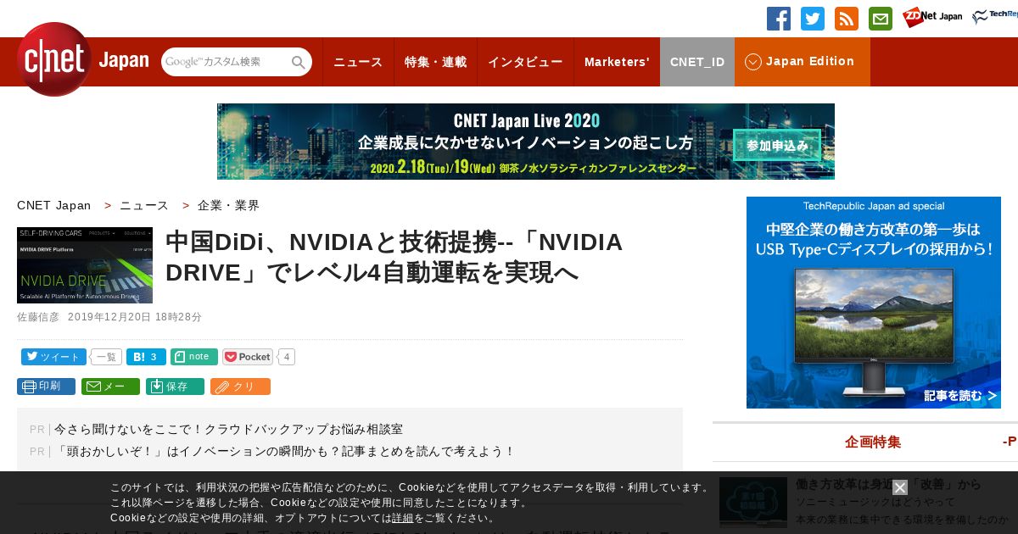
Task: Select the 企画特集 tab
Action: click(873, 442)
